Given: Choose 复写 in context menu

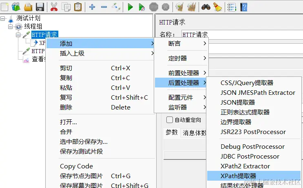Looking at the screenshot, I should [100, 97].
